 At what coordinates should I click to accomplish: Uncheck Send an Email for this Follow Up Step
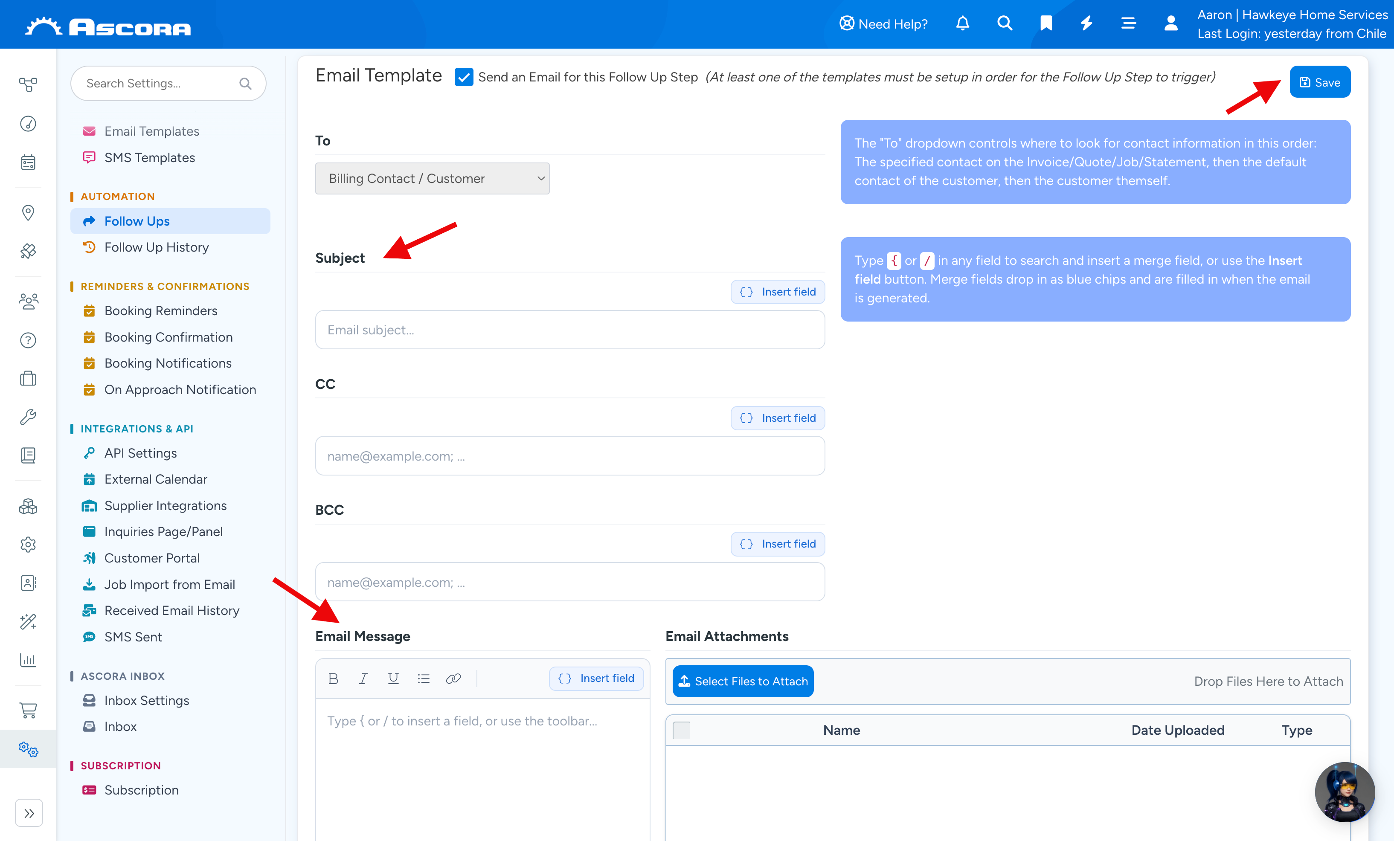tap(464, 77)
